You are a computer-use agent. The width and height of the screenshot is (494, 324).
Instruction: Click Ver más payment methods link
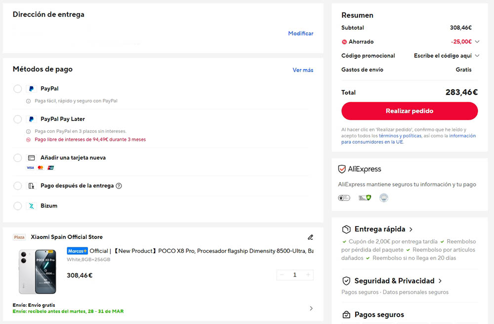[x=303, y=70]
